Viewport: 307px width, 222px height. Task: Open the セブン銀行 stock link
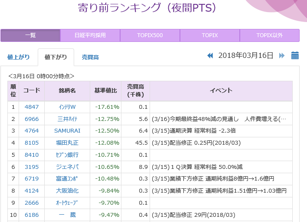coord(67,155)
